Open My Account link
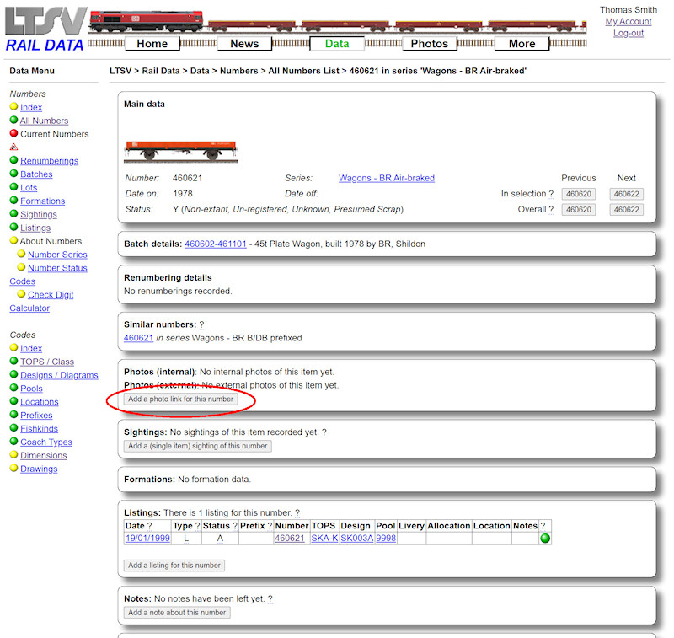The height and width of the screenshot is (638, 674). 628,21
